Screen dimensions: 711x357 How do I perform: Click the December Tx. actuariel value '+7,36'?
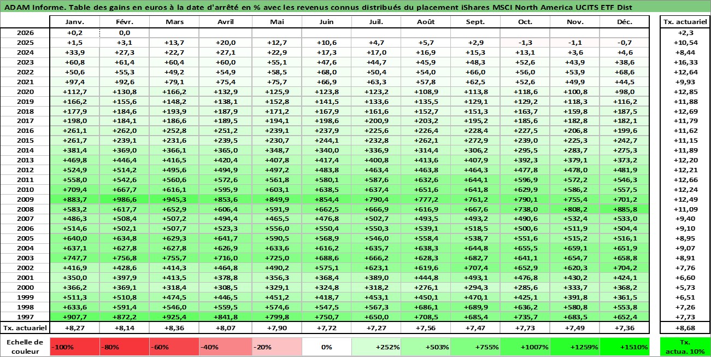[x=624, y=328]
